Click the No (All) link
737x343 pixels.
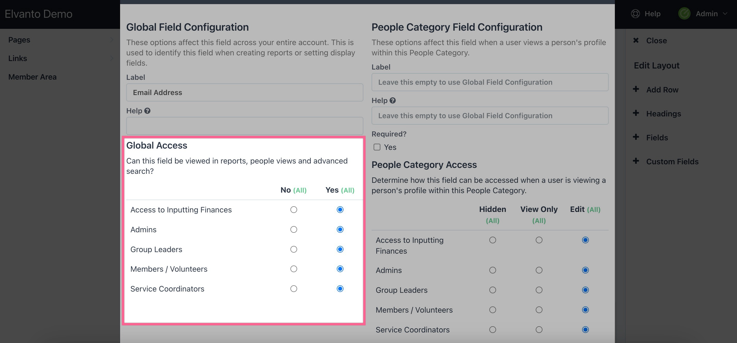(299, 190)
